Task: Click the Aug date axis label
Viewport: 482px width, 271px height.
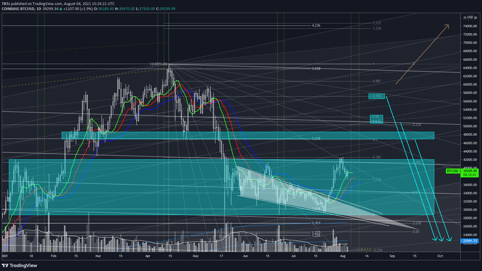Action: (x=343, y=256)
